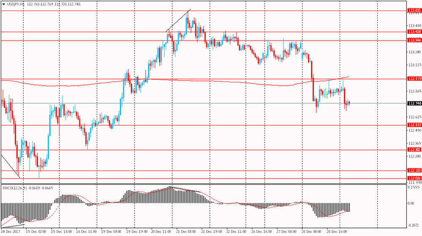This screenshot has height=236, width=422.
Task: Click the 19 Dec 03:00 time label
Action: [111, 232]
